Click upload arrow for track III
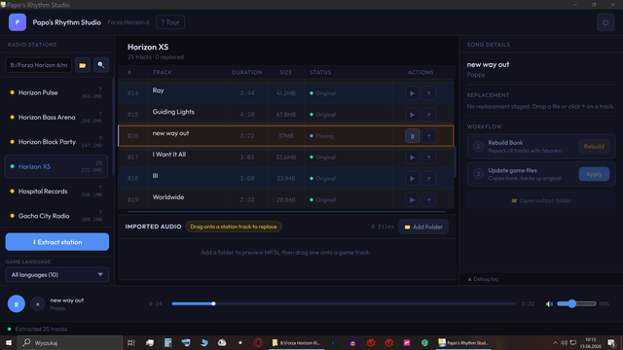Image resolution: width=623 pixels, height=350 pixels. tap(428, 179)
